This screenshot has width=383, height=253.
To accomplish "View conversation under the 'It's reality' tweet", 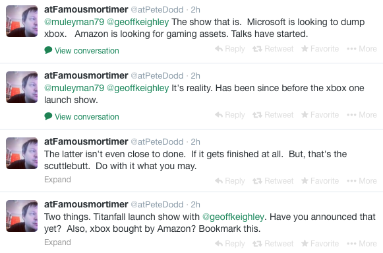I will pyautogui.click(x=82, y=117).
